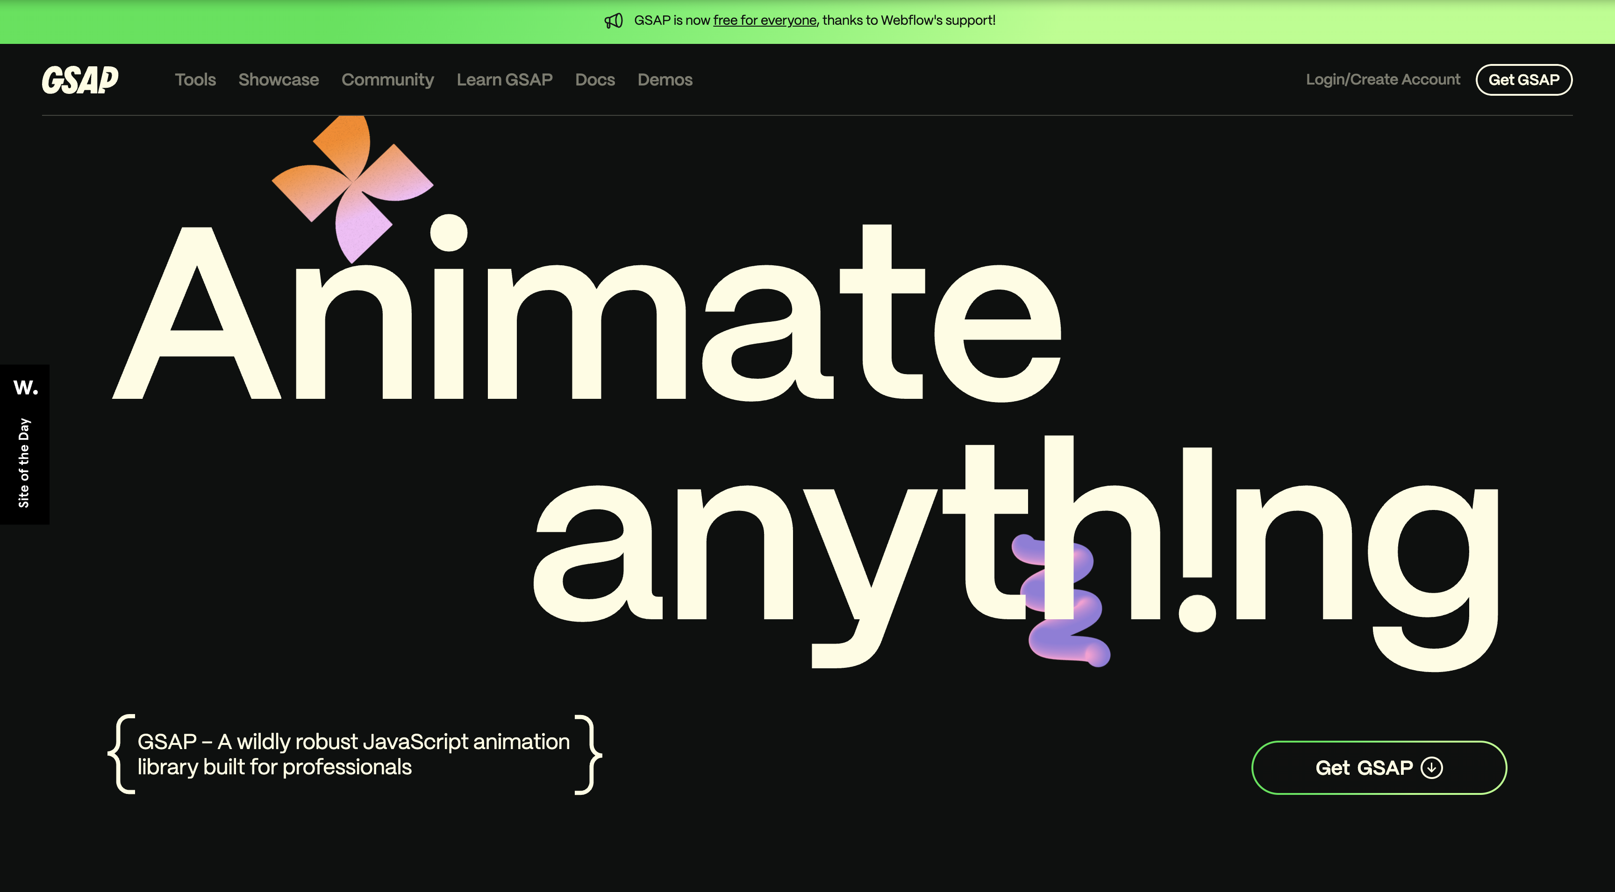
Task: Open the Demos nav item
Action: point(665,79)
